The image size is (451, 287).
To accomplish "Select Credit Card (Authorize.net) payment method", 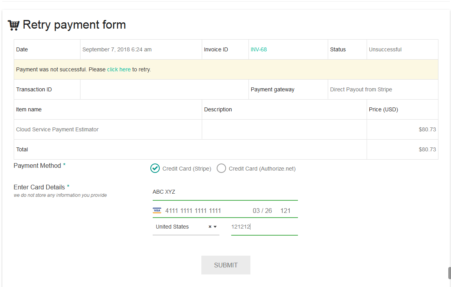I will pos(221,168).
